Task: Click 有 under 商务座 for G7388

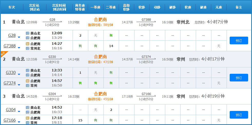Action: pos(80,46)
